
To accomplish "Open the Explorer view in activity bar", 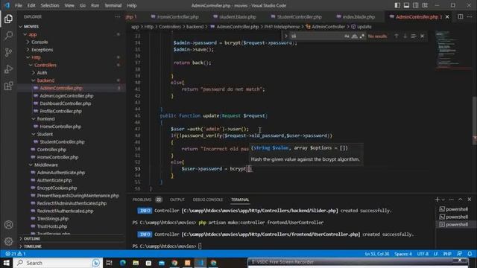I will 8,19.
